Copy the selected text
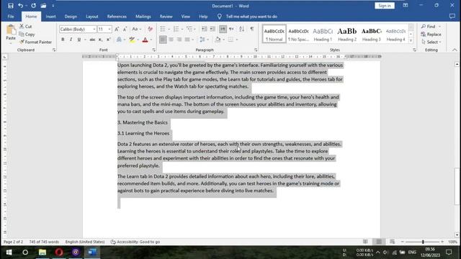The height and width of the screenshot is (259, 461). pyautogui.click(x=27, y=35)
